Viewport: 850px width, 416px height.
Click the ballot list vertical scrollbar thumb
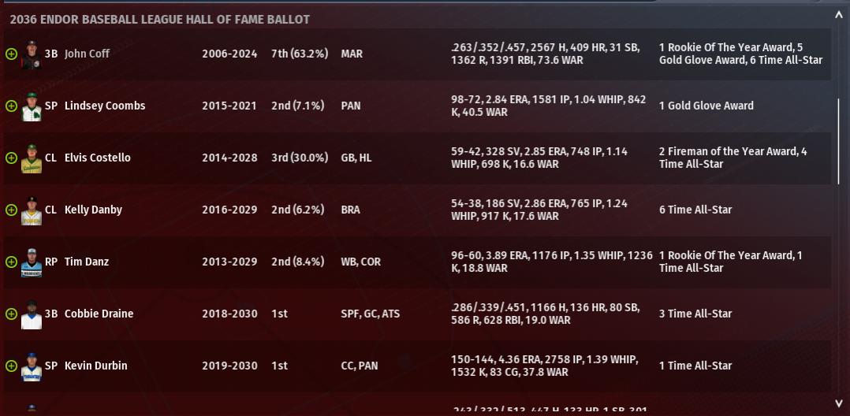pos(838,142)
